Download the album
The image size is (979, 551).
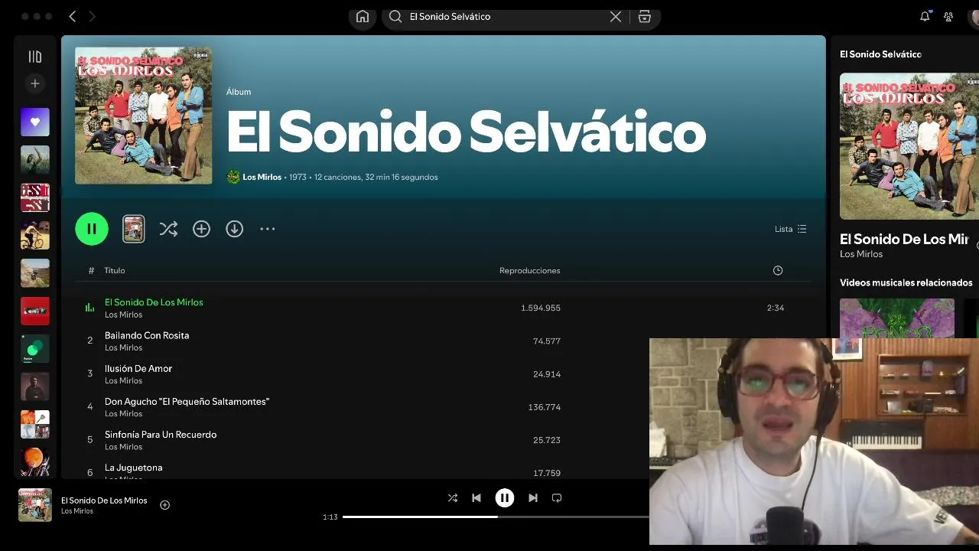pos(234,229)
